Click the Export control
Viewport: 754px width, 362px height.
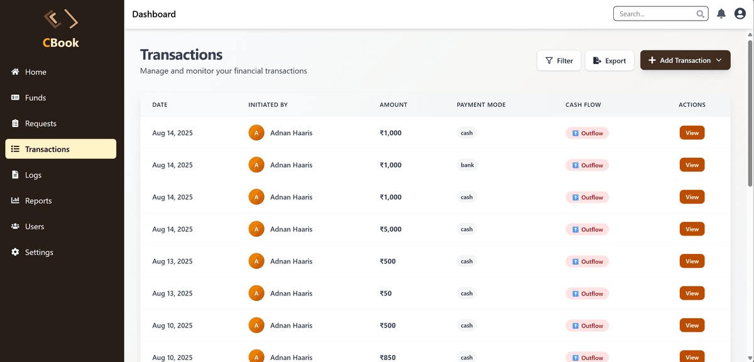609,60
